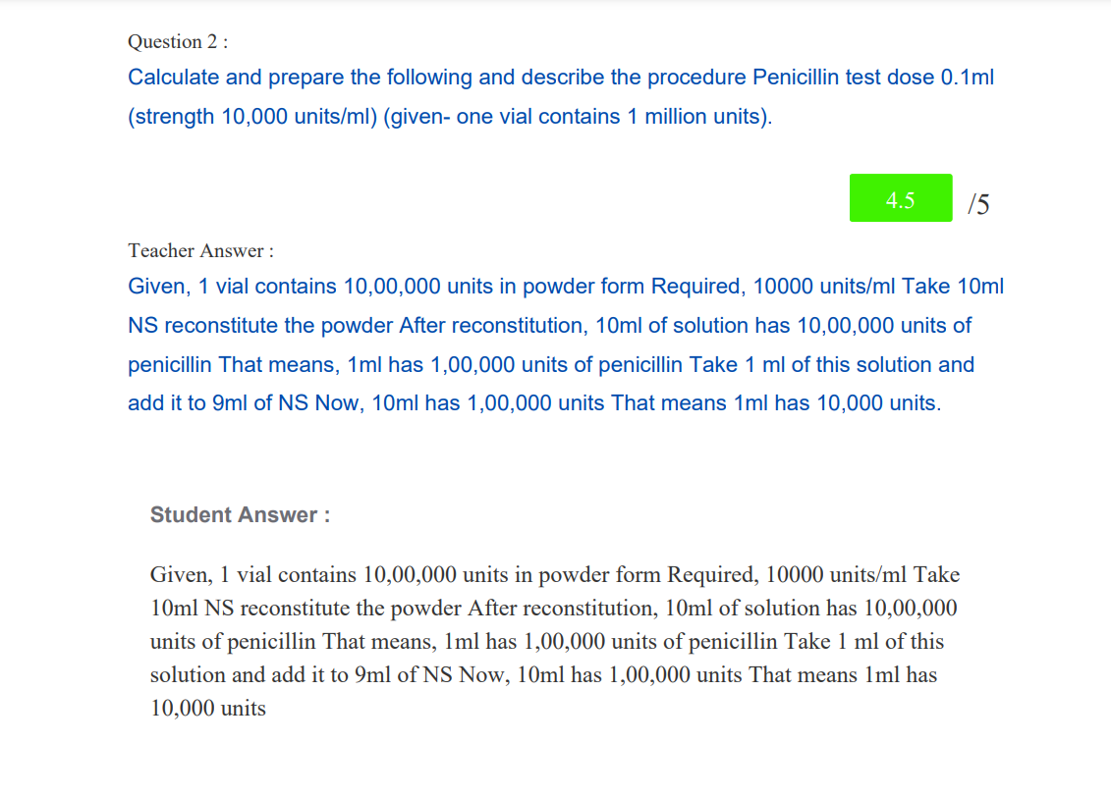1111x797 pixels.
Task: Click the Question 2 label
Action: tap(178, 41)
